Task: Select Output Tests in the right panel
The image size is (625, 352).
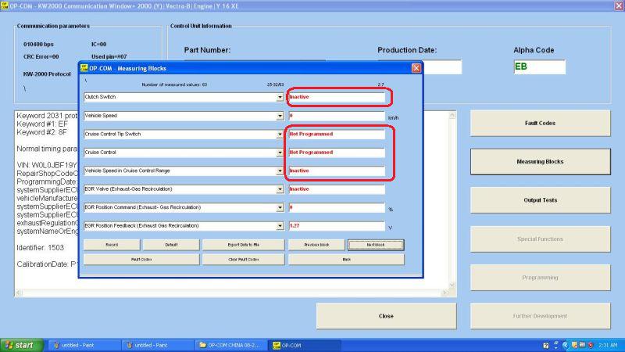Action: coord(540,200)
